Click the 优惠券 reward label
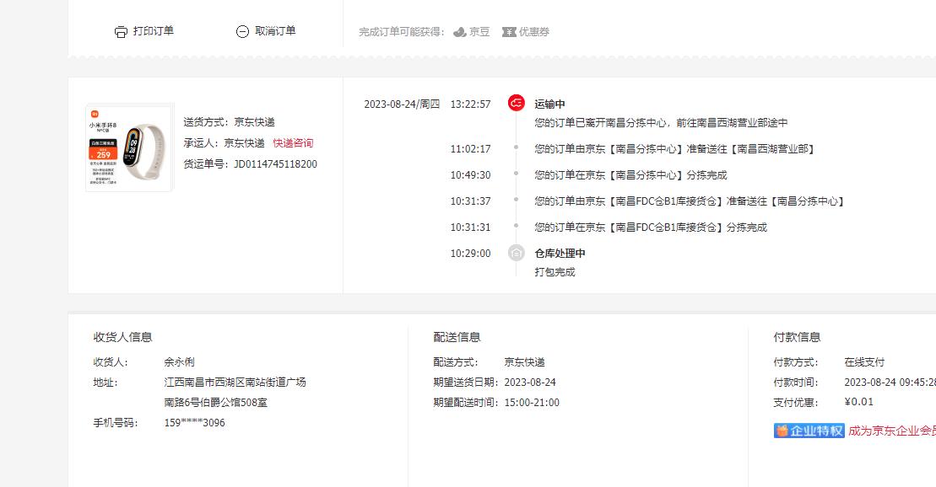The height and width of the screenshot is (487, 936). [x=533, y=32]
